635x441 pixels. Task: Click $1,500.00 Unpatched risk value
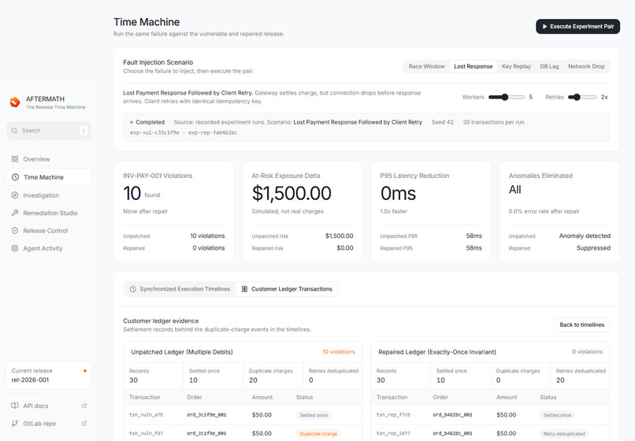point(339,235)
